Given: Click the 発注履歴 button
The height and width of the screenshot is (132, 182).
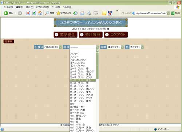Looking at the screenshot, I should (x=91, y=35).
